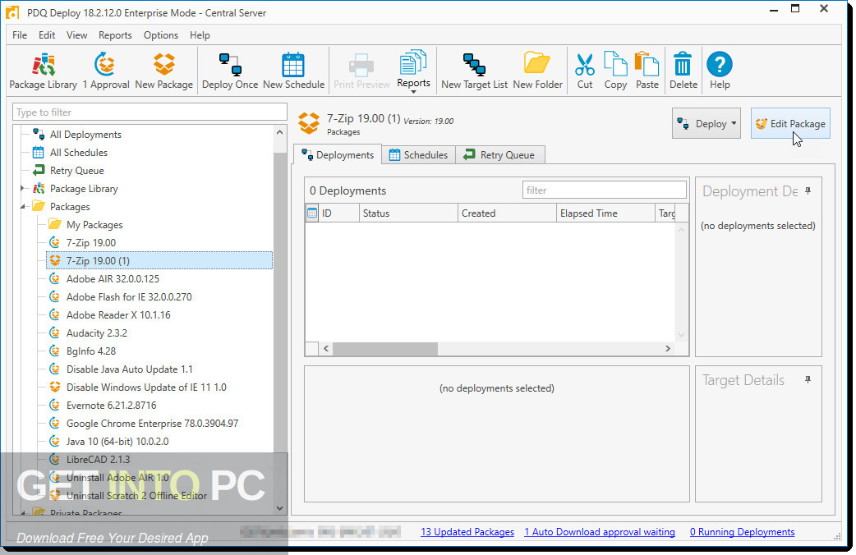
Task: Click the deployments horizontal scrollbar thumb
Action: pyautogui.click(x=385, y=348)
